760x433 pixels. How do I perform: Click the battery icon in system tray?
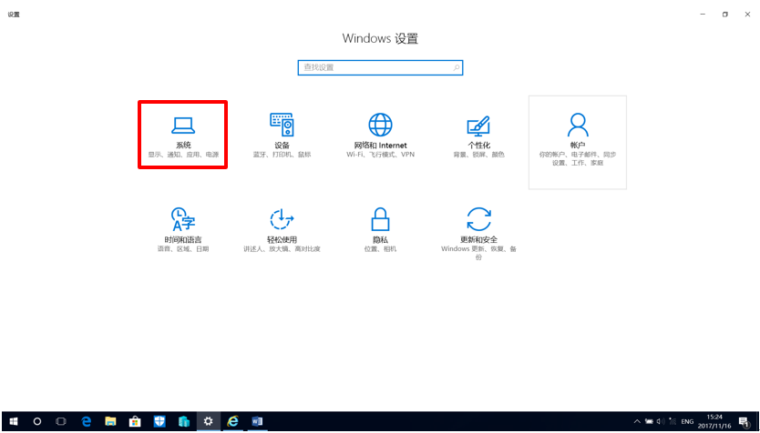point(649,421)
